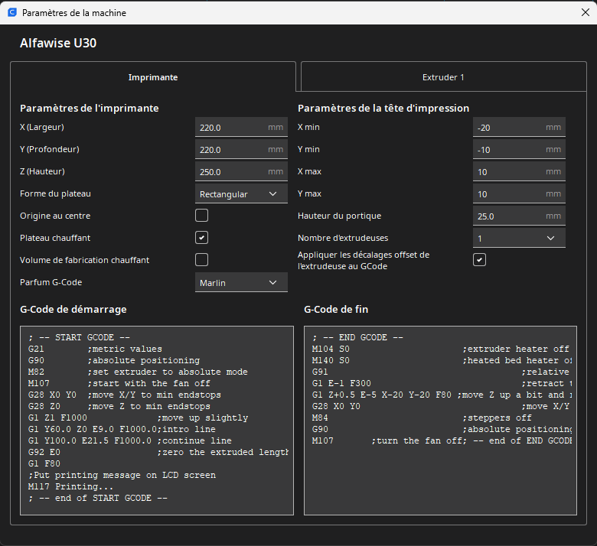Edit the X (Largeur) value field
This screenshot has width=597, height=546.
pos(241,127)
